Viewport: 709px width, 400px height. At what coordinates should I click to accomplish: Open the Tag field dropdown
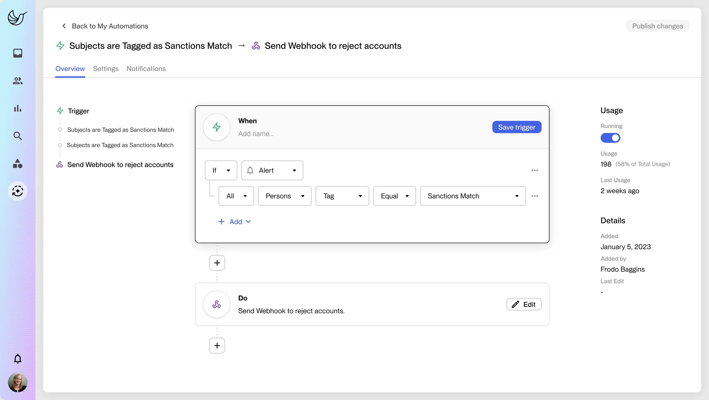click(342, 196)
